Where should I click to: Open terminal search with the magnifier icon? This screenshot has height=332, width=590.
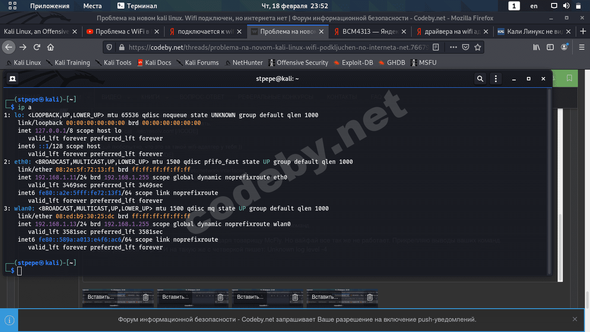click(x=480, y=79)
